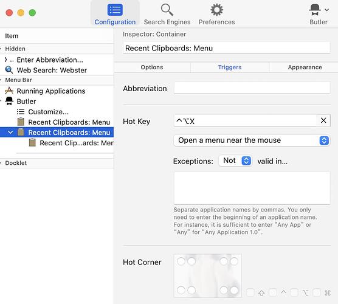Switch to the Options tab

pos(152,67)
